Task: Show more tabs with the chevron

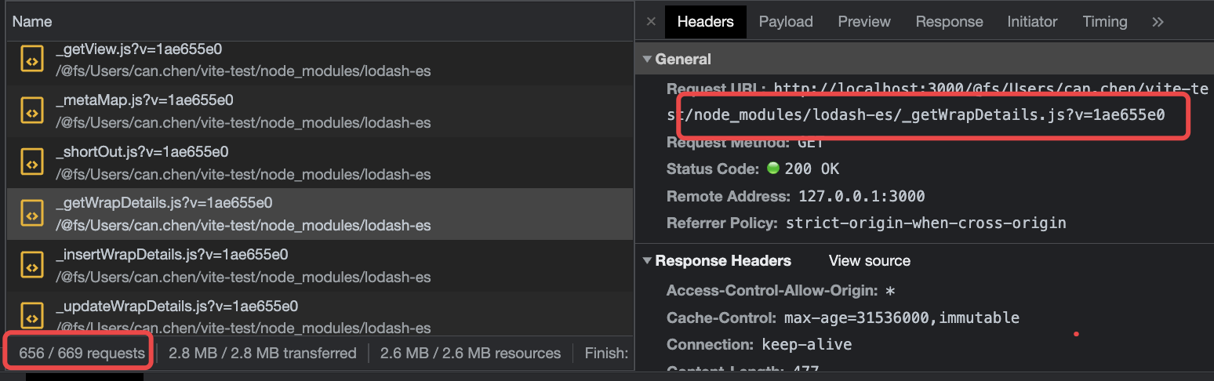Action: point(1158,22)
